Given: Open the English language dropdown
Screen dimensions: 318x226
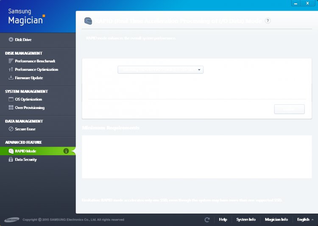Looking at the screenshot, I should tap(305, 220).
